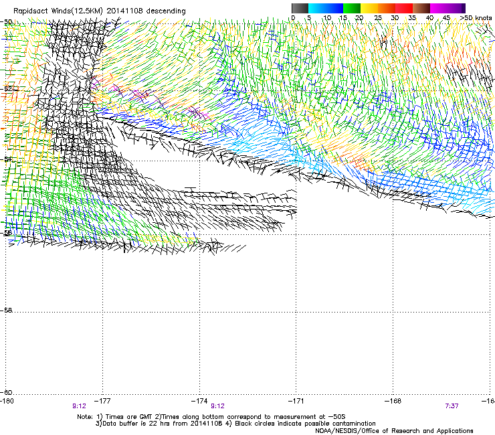
Task: Click the '-174' longitude axis label
Action: (x=199, y=401)
